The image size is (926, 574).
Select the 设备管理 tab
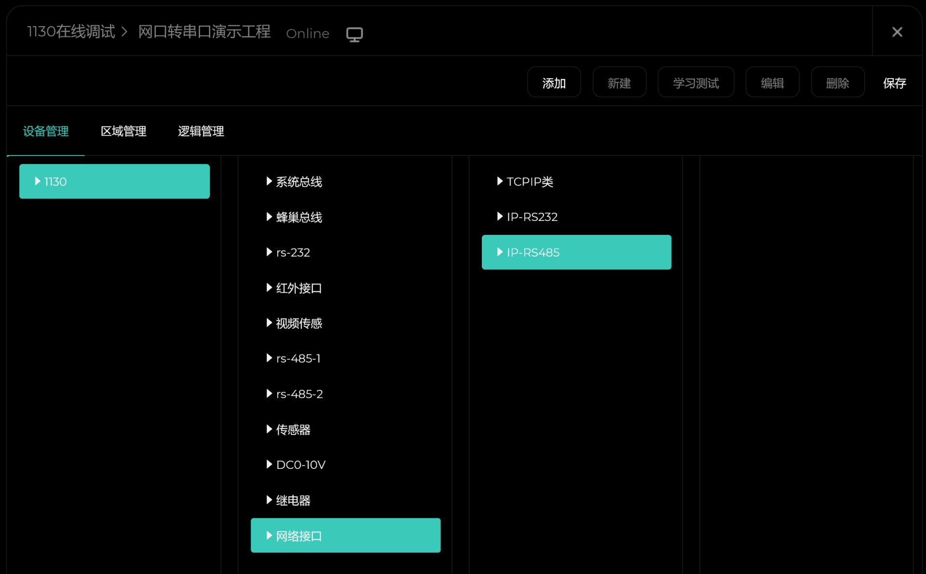click(46, 131)
